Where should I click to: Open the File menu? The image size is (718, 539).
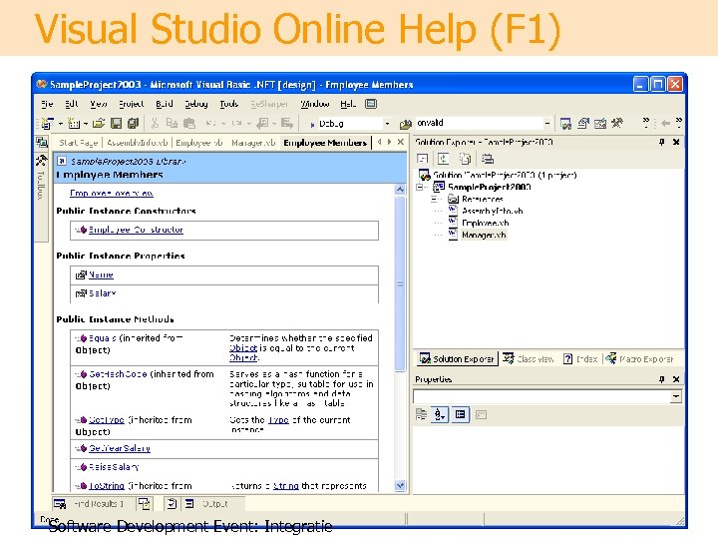(47, 104)
